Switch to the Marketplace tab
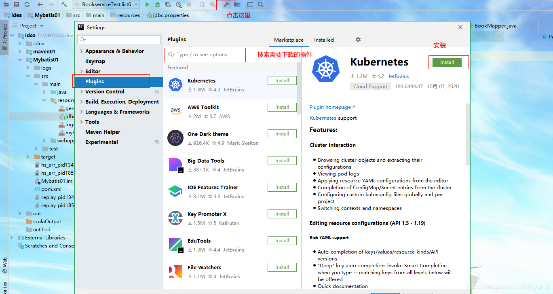Image resolution: width=553 pixels, height=294 pixels. tap(289, 40)
